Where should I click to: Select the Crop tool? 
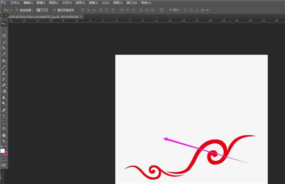[4, 48]
